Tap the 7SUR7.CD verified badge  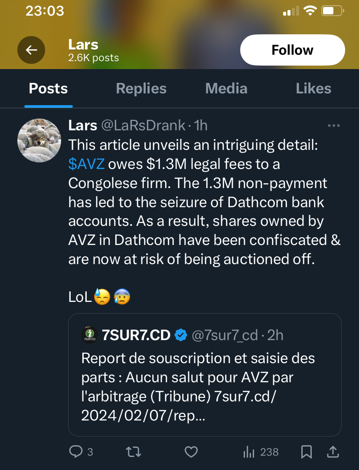[x=181, y=335]
